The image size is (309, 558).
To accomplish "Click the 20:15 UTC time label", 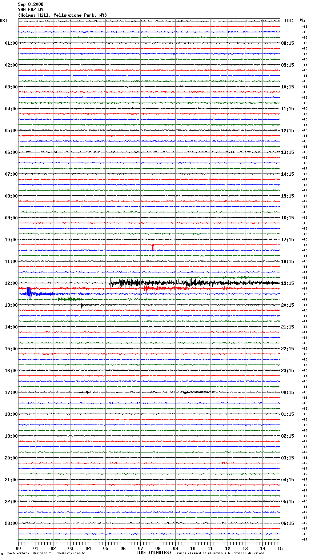I will click(288, 305).
